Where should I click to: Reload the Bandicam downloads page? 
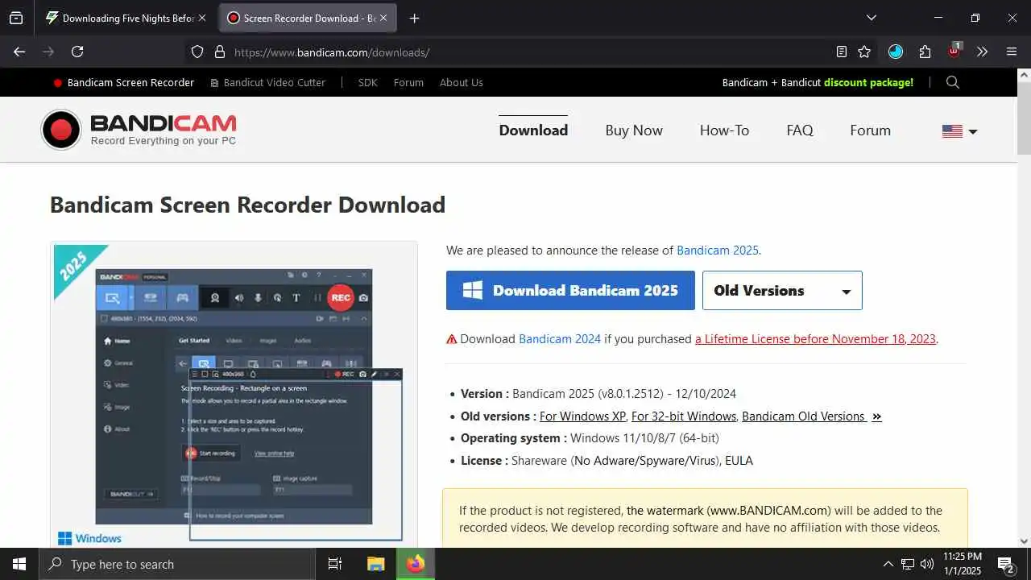77,52
